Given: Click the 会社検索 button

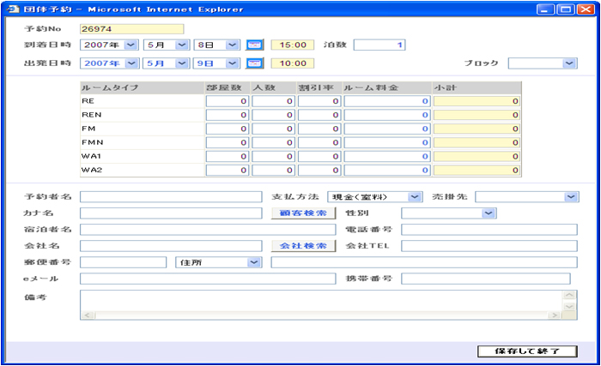Looking at the screenshot, I should (x=303, y=246).
